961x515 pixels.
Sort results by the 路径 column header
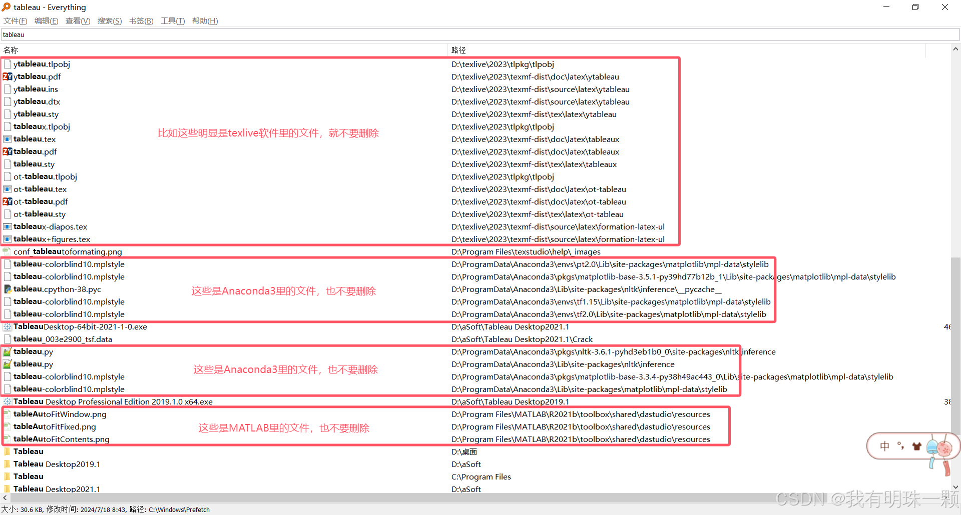pyautogui.click(x=687, y=50)
